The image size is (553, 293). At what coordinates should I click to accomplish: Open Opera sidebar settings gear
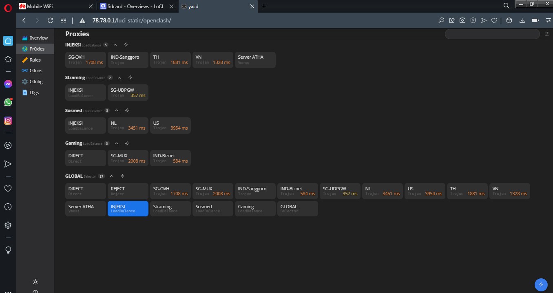tap(8, 225)
